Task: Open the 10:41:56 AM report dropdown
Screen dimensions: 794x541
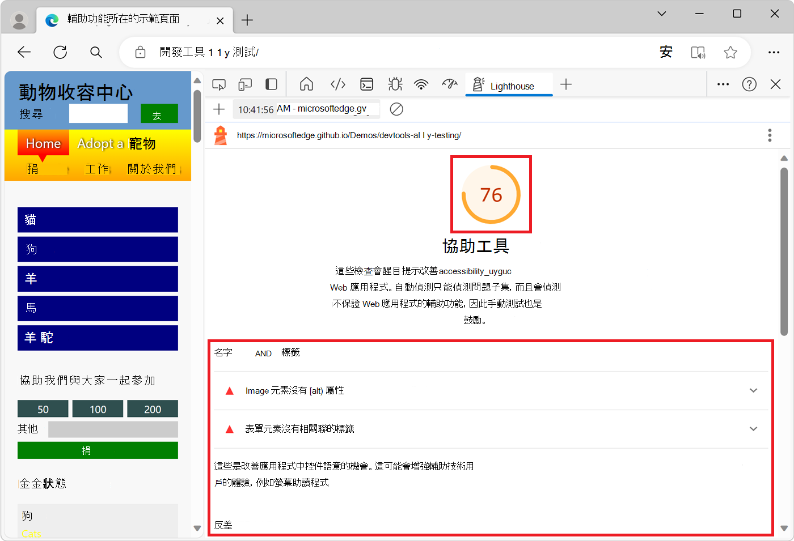Action: pyautogui.click(x=307, y=109)
